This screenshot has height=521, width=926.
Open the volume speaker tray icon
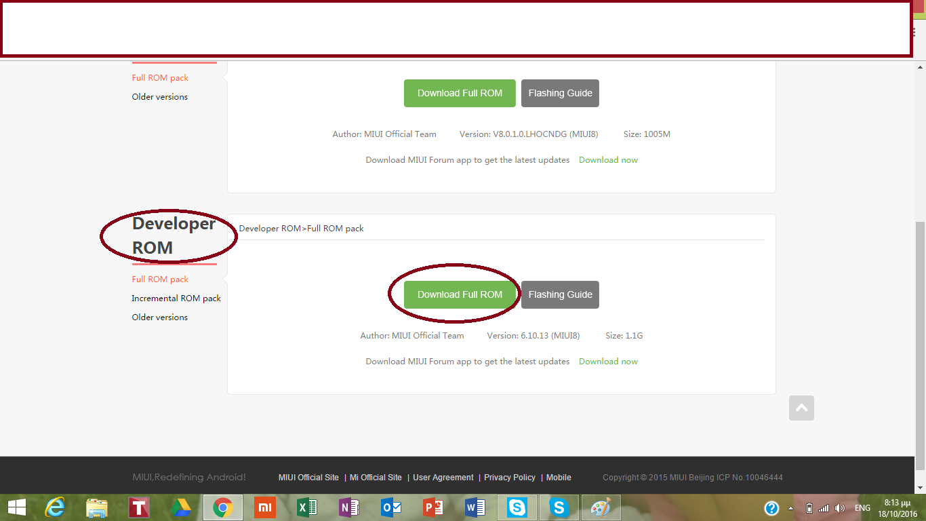840,508
